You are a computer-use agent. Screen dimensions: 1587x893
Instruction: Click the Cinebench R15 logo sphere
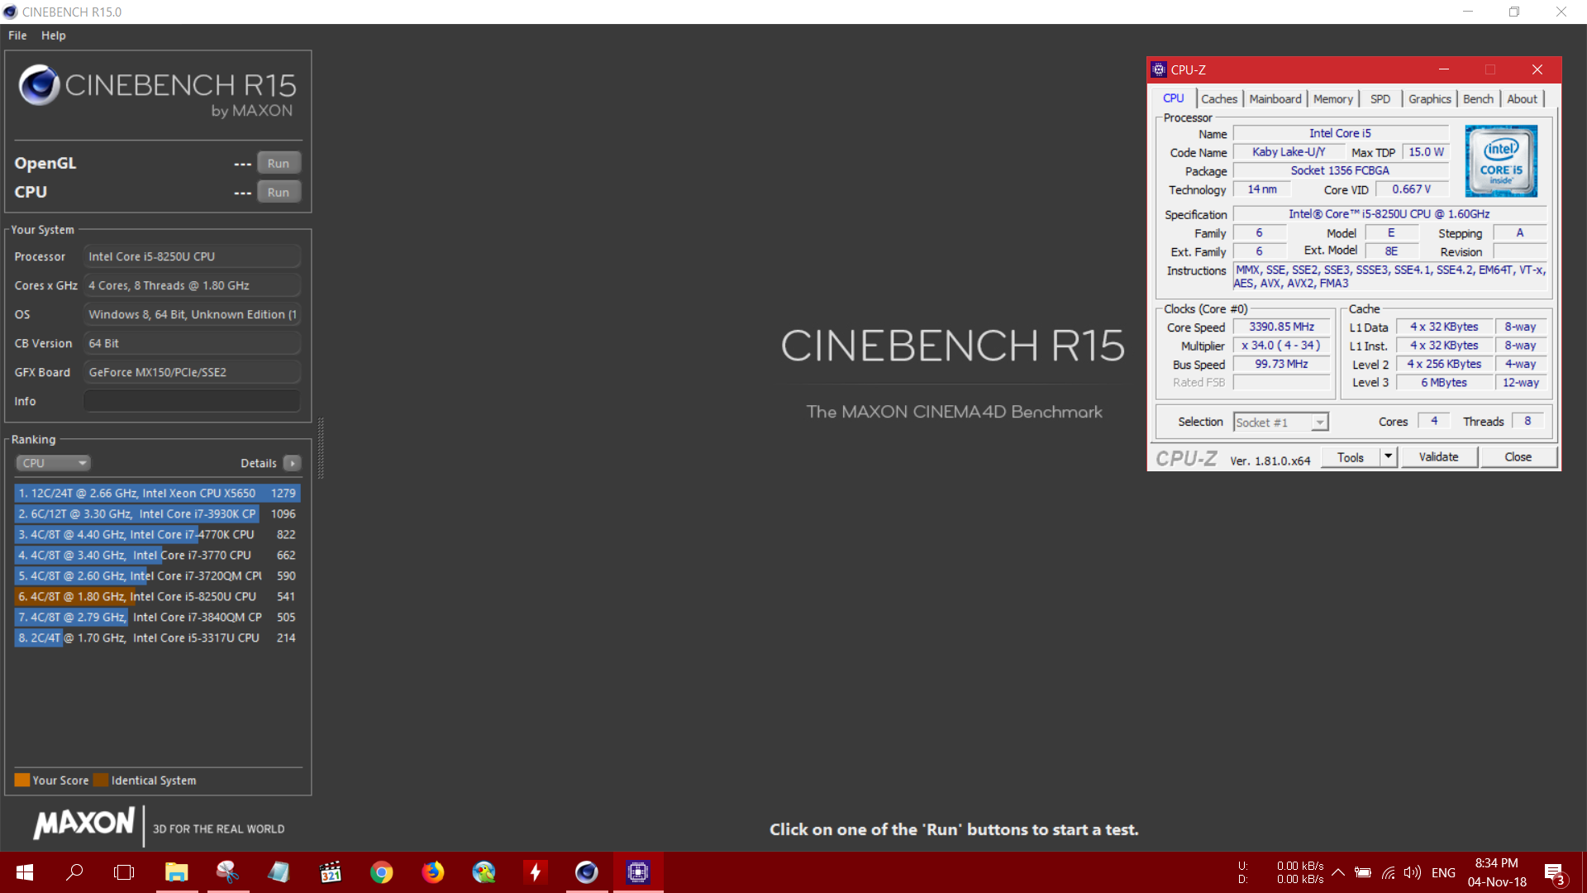point(39,84)
